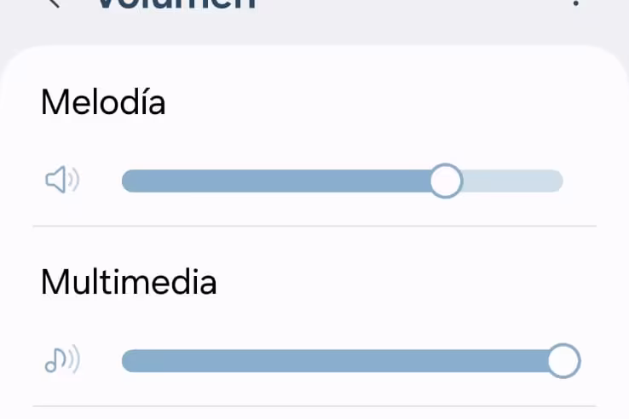Click the unfilled light portion of Melodía slider
The width and height of the screenshot is (629, 419).
pyautogui.click(x=513, y=181)
